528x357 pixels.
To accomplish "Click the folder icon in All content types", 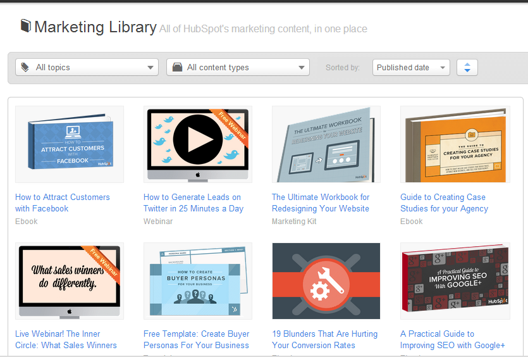I will (177, 67).
